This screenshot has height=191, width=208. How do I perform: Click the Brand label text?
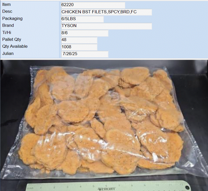point(8,25)
